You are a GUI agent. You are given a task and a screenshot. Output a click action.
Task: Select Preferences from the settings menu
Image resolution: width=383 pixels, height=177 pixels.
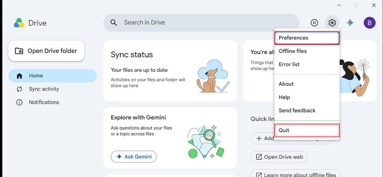pyautogui.click(x=307, y=38)
